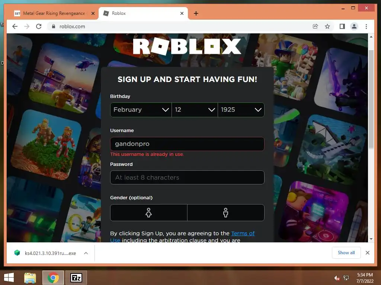
Task: Open the birthday month dropdown showing February
Action: point(141,110)
